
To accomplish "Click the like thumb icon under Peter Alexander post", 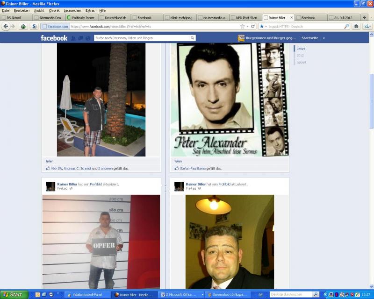I will click(177, 168).
